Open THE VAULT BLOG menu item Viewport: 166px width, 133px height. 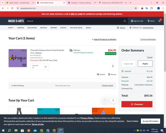[x=76, y=28]
